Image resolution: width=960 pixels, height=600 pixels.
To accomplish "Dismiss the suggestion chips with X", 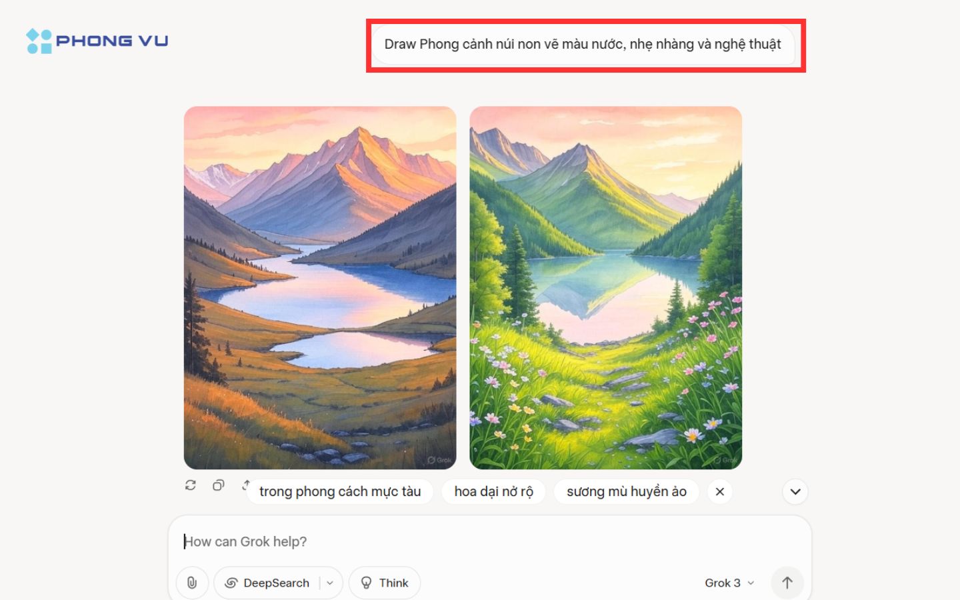I will 720,492.
